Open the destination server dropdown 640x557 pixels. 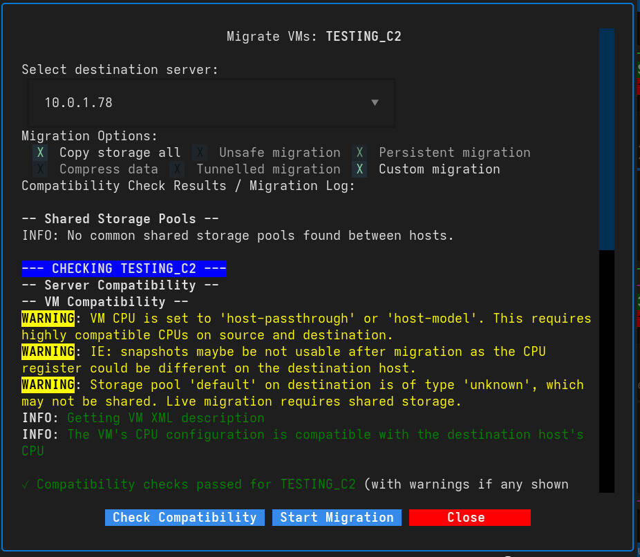tap(211, 102)
